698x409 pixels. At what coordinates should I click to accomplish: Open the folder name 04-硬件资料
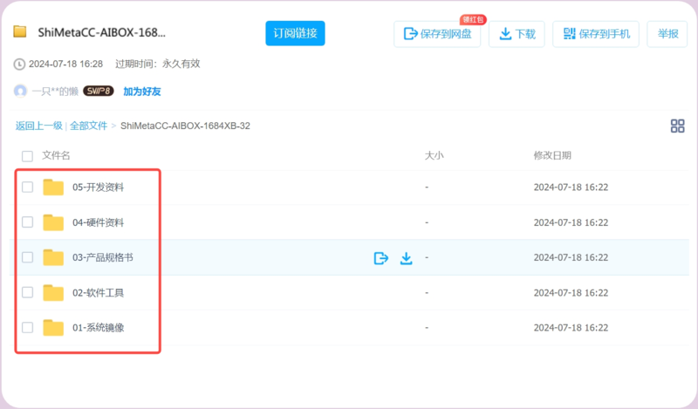[x=98, y=222]
